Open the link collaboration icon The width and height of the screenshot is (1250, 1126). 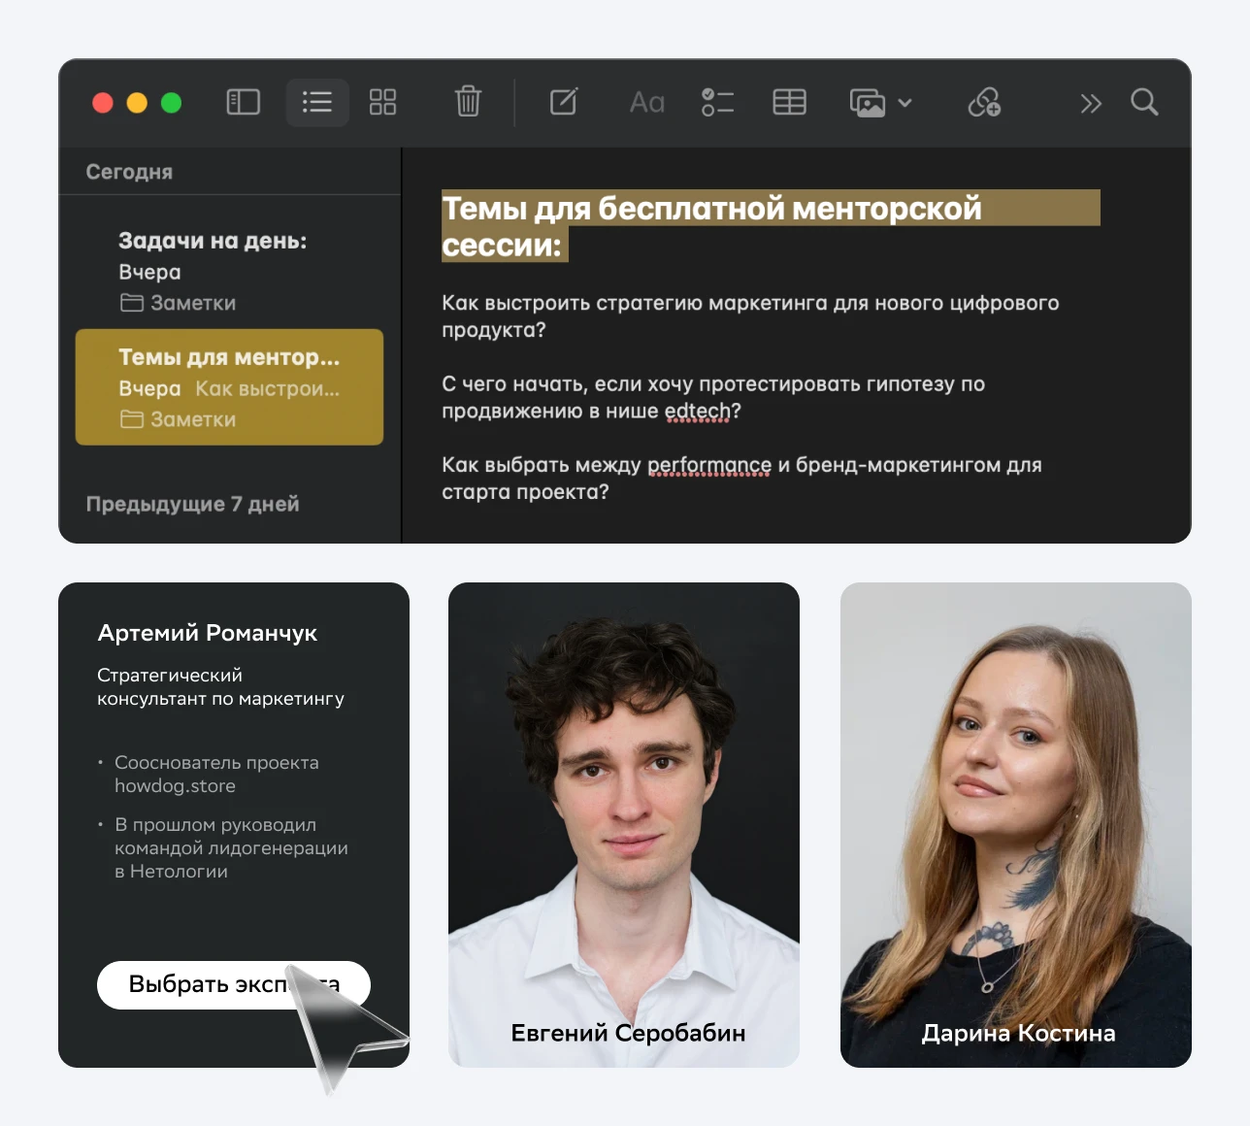coord(984,102)
